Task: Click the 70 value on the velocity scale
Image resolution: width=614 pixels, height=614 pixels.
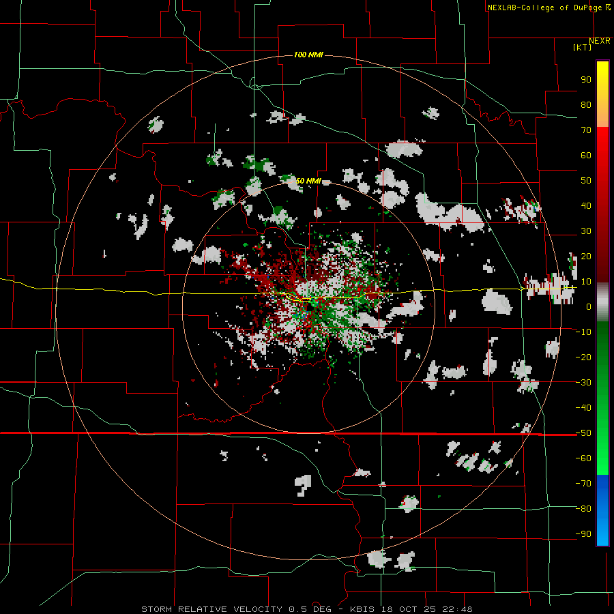Action: [x=586, y=130]
